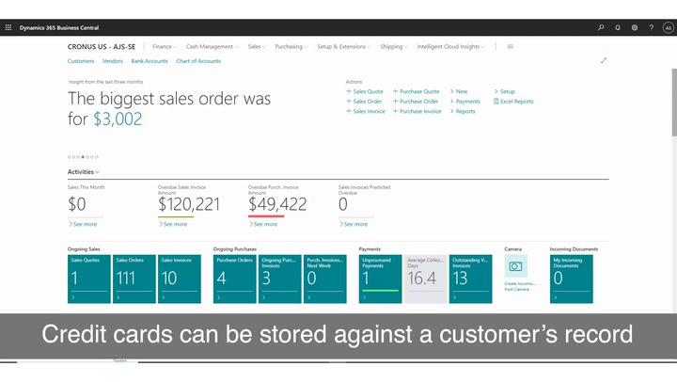Open the hamburger more menu icon

[510, 46]
